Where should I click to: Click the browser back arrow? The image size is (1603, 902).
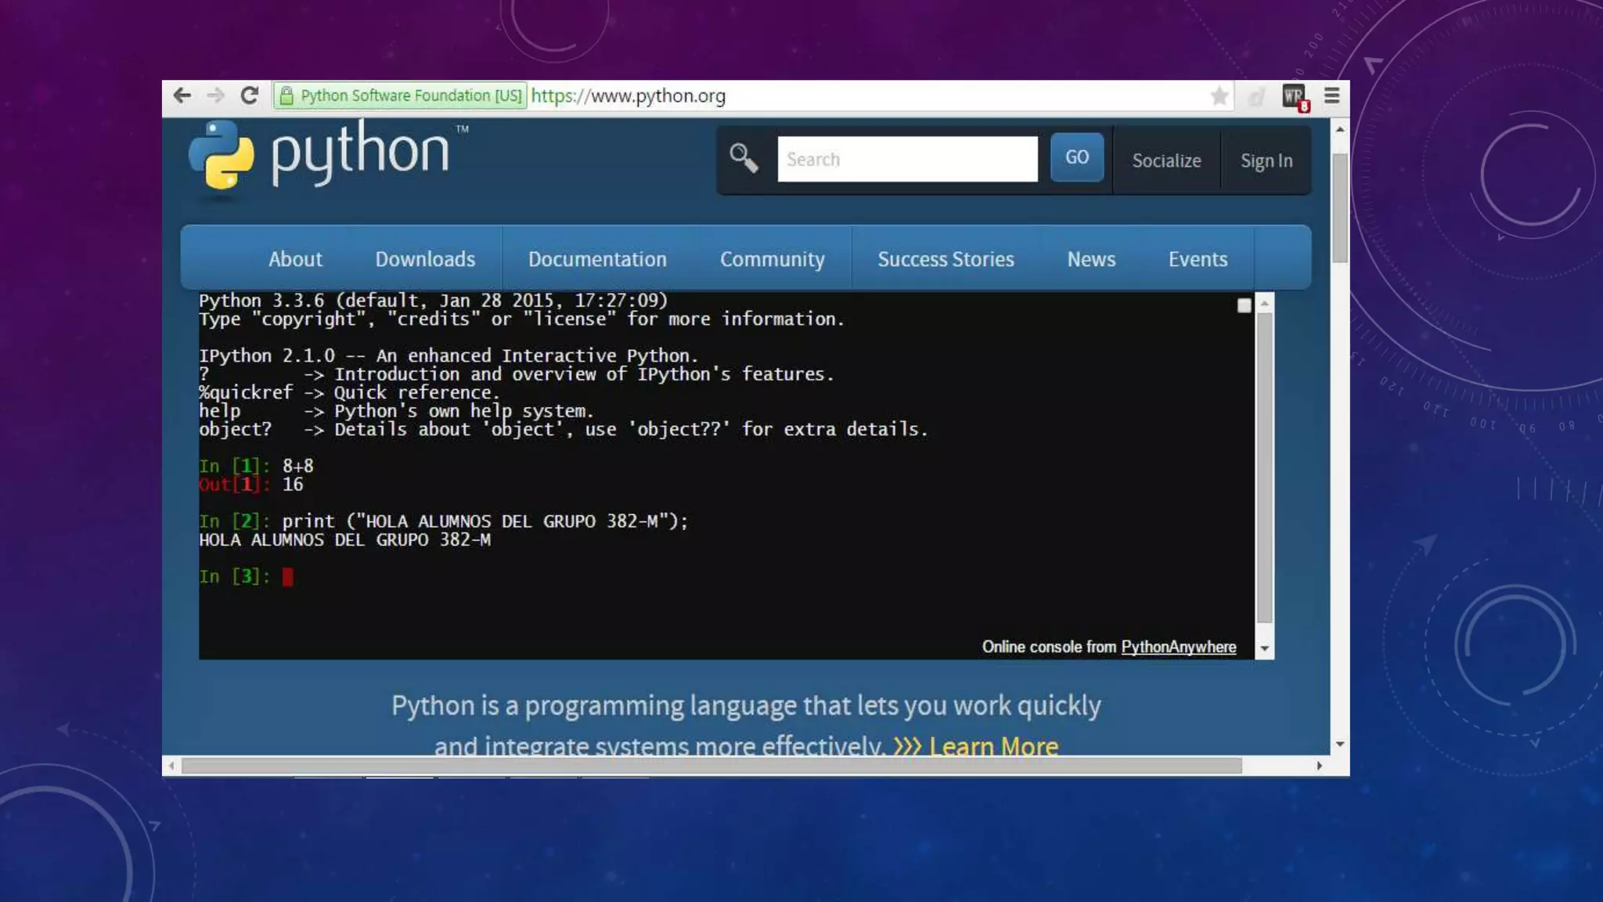(x=182, y=96)
